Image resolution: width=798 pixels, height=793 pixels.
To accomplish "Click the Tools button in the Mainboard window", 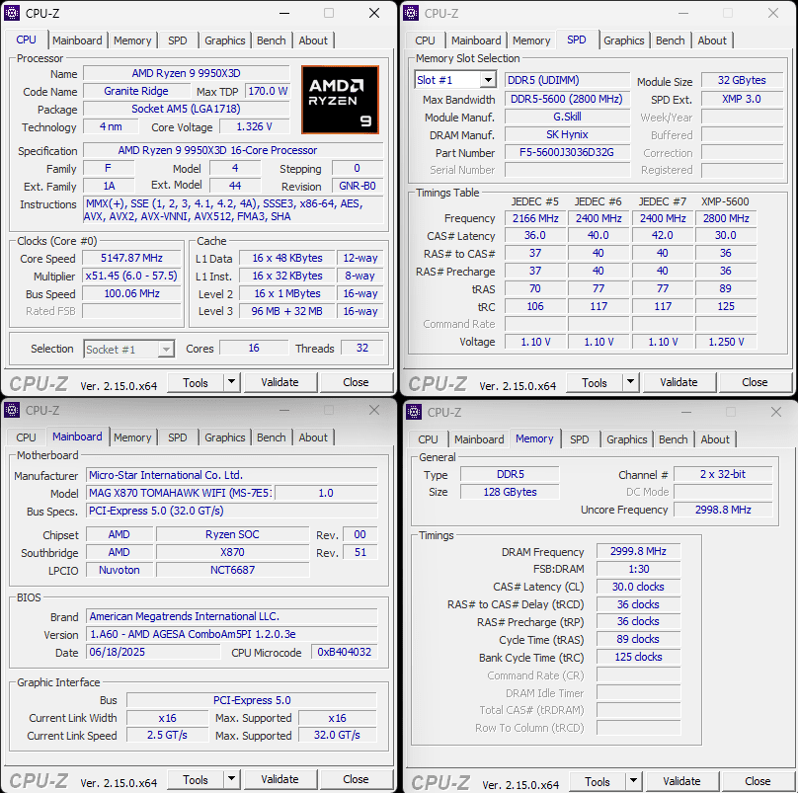I will coord(196,779).
